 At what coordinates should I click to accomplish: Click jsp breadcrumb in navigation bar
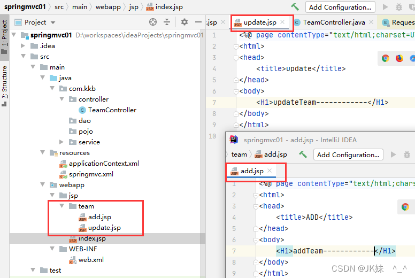134,7
